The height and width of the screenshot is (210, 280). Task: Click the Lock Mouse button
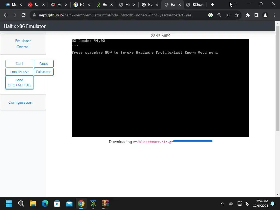coord(19,72)
